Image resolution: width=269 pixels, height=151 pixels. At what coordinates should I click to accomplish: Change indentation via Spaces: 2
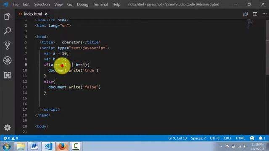pos(198,138)
